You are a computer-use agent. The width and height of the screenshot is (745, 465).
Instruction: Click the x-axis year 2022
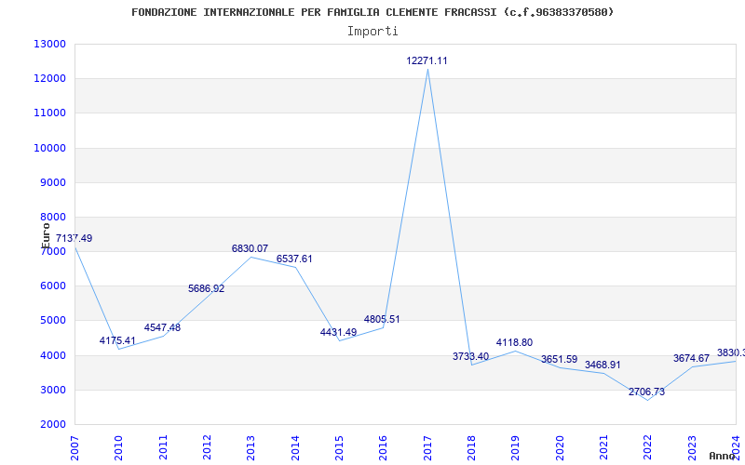pyautogui.click(x=648, y=448)
